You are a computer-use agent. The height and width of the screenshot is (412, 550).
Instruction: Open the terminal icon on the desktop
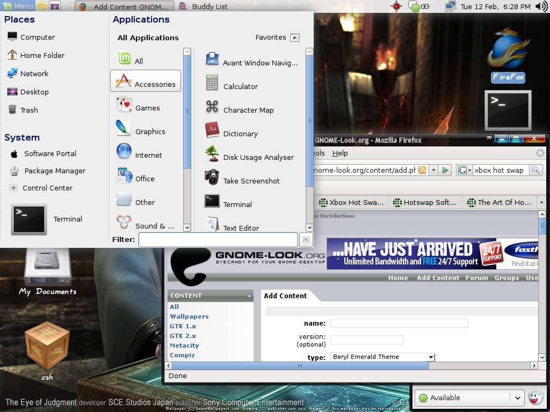508,111
